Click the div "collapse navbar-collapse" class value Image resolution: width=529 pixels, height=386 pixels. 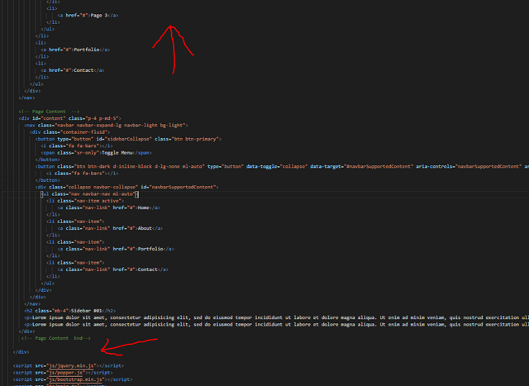102,187
